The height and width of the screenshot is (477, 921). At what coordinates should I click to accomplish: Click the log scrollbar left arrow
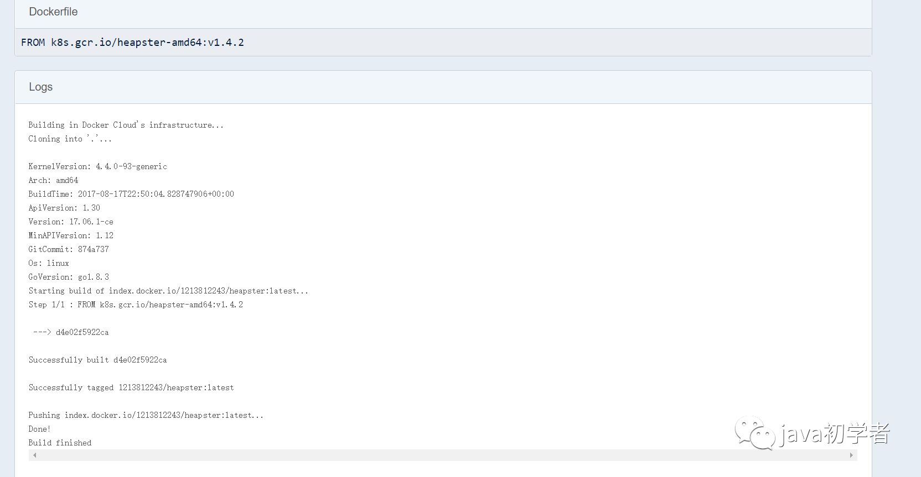(x=35, y=455)
